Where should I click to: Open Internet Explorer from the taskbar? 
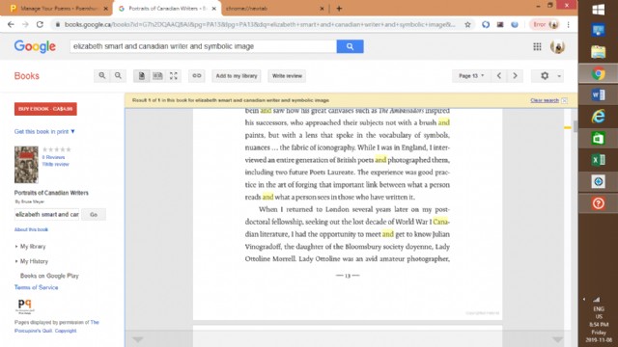(599, 117)
